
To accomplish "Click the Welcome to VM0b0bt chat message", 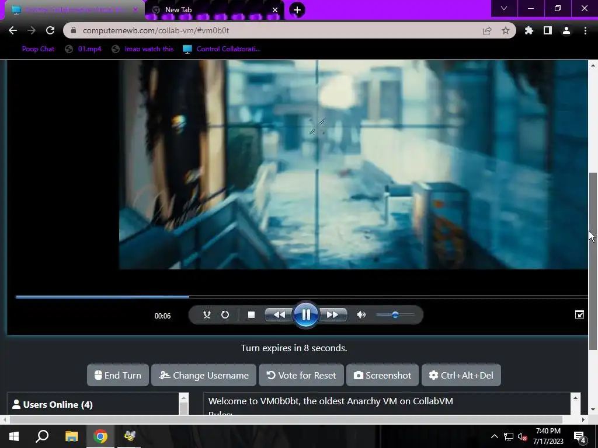I will [x=331, y=401].
